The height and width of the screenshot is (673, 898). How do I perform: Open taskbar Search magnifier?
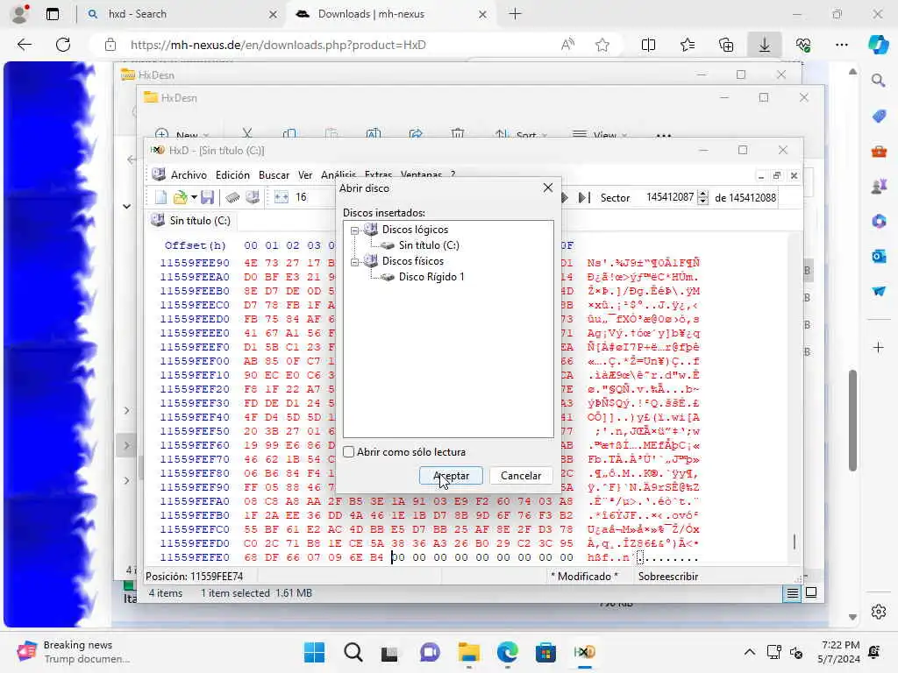coord(353,652)
